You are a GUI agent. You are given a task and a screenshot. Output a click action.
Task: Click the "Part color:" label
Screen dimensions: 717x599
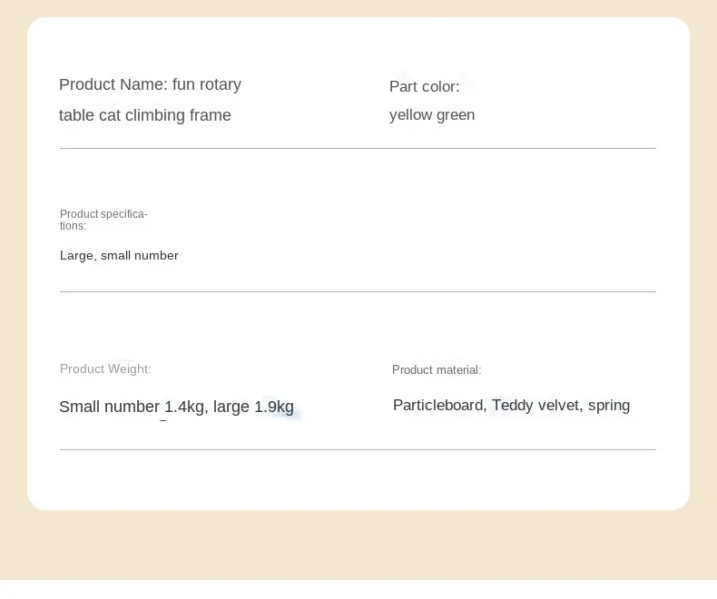(x=424, y=87)
